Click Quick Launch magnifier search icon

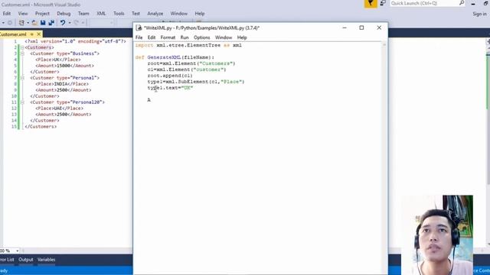[462, 3]
